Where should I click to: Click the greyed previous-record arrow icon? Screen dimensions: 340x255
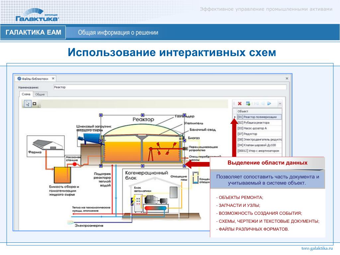[x=263, y=104]
